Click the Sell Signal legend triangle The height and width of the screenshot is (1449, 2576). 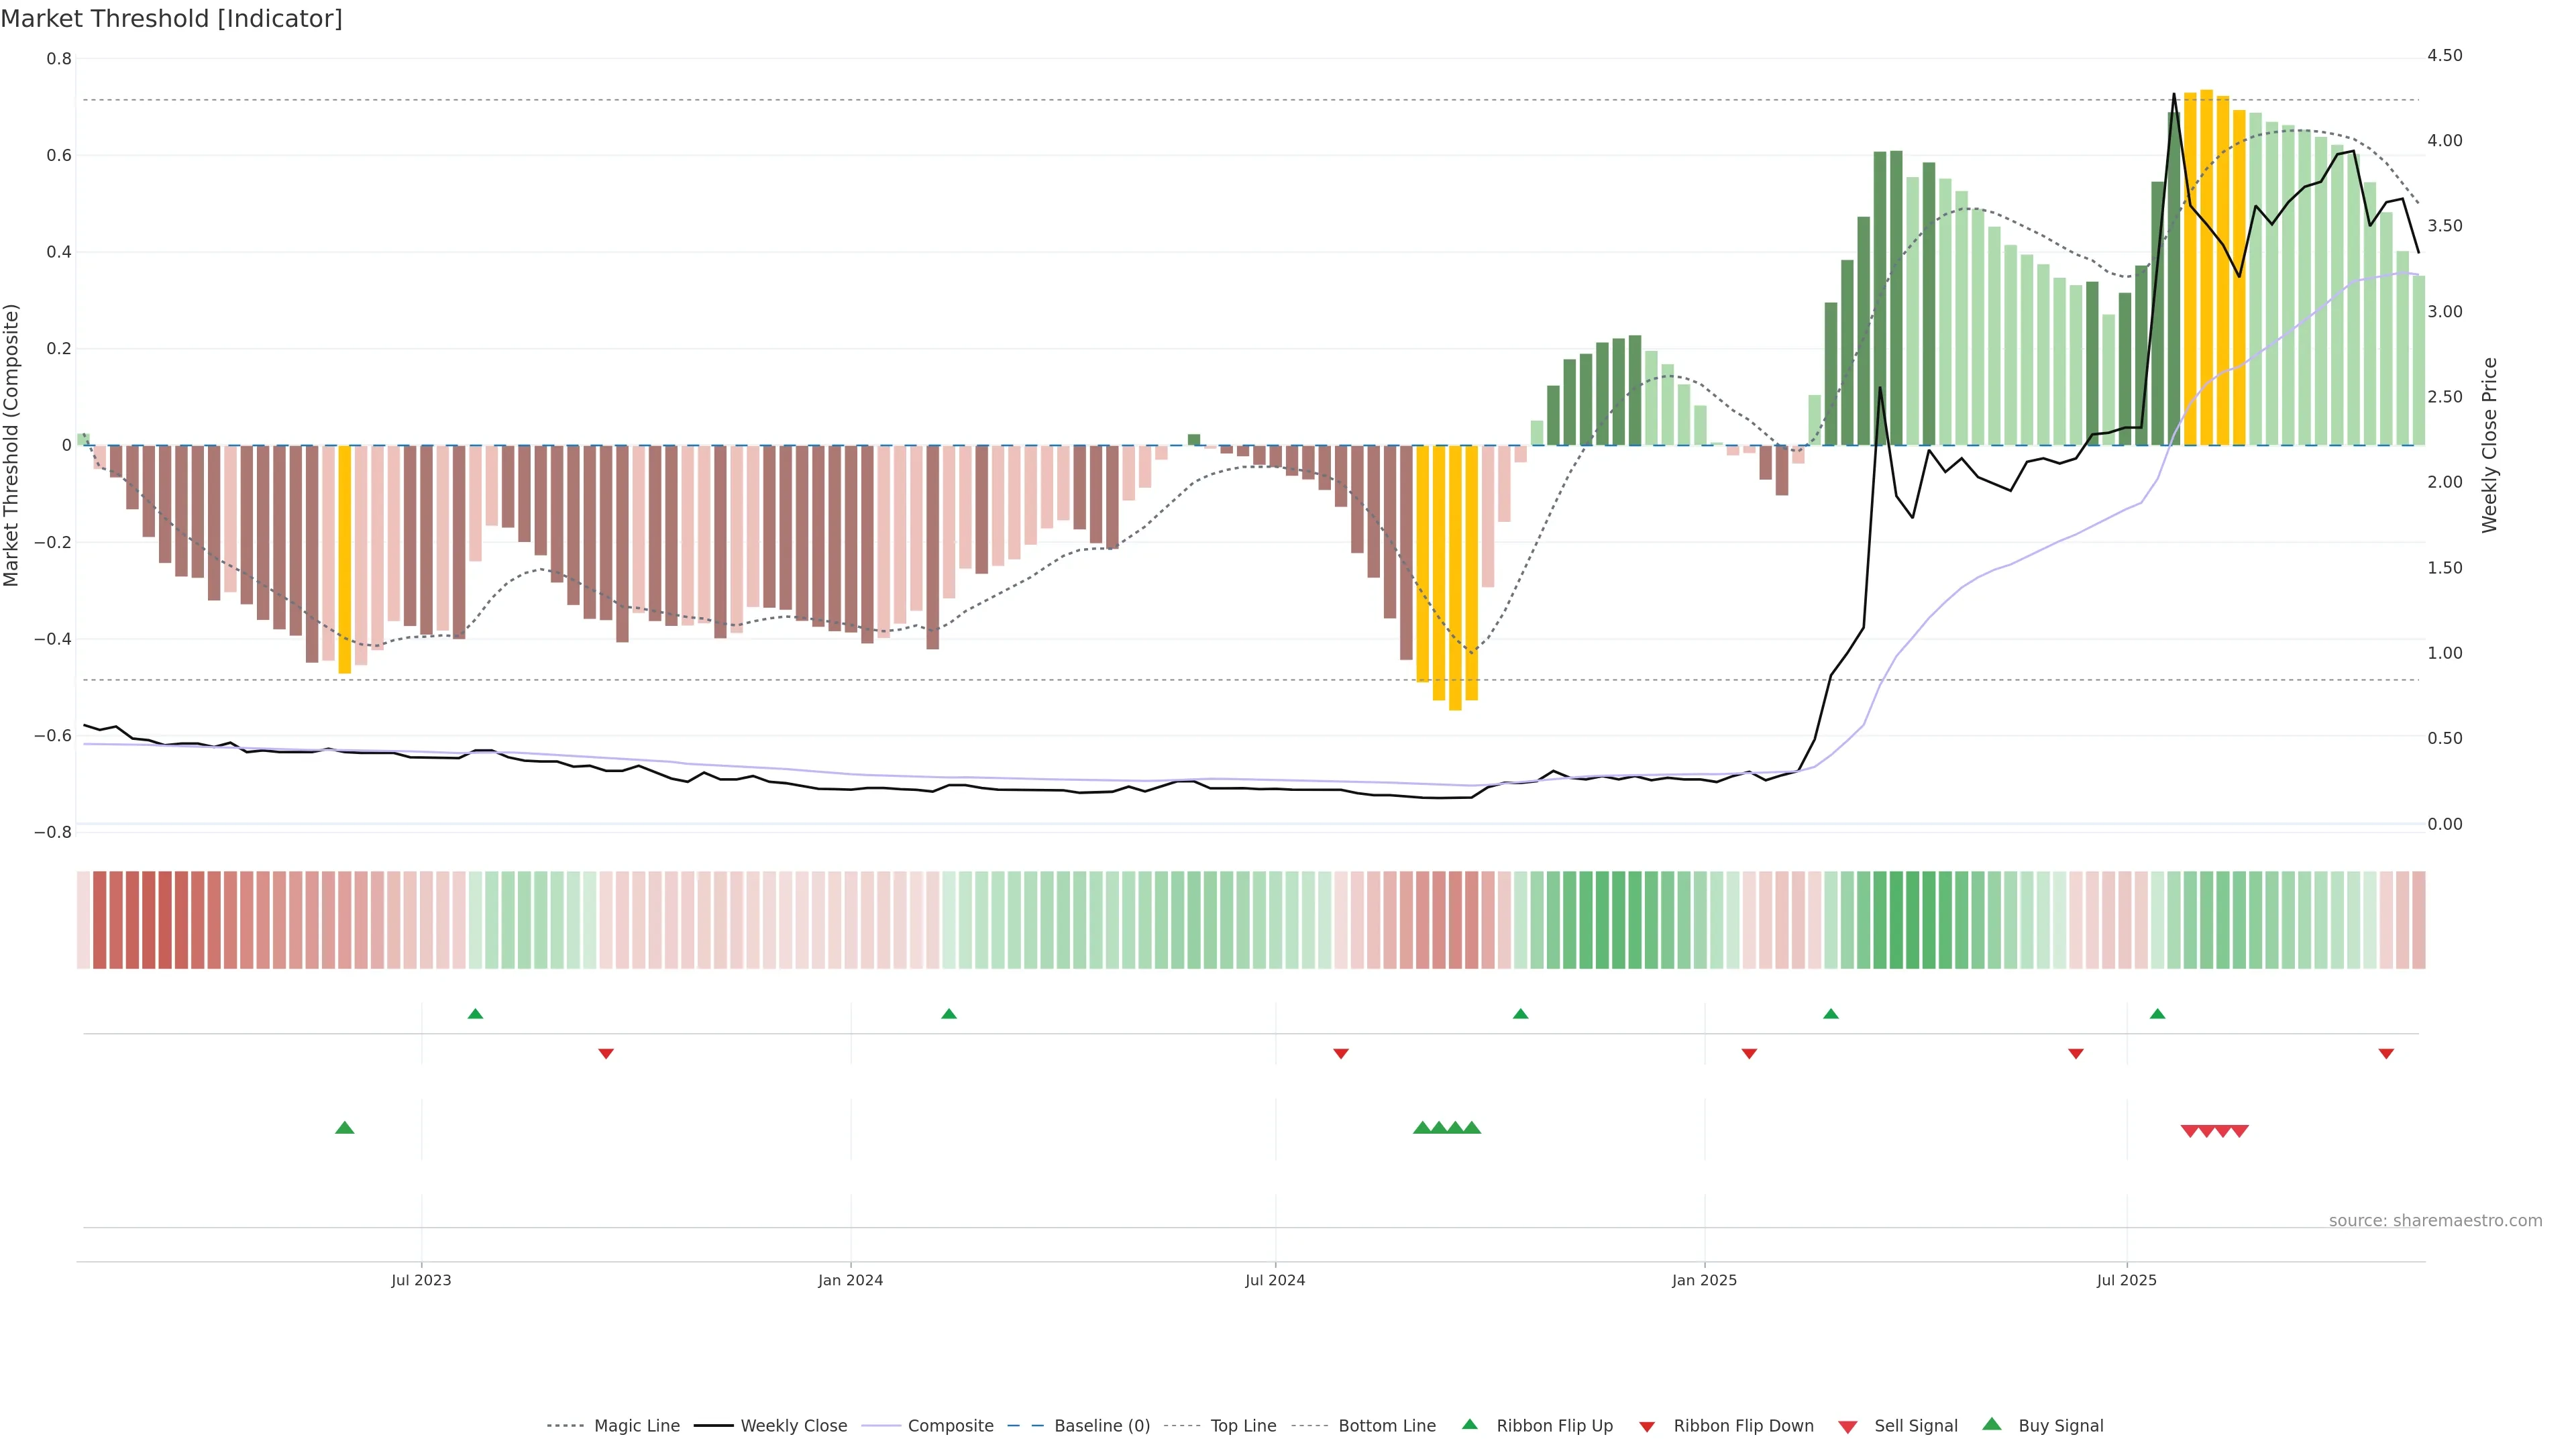click(x=1848, y=1427)
